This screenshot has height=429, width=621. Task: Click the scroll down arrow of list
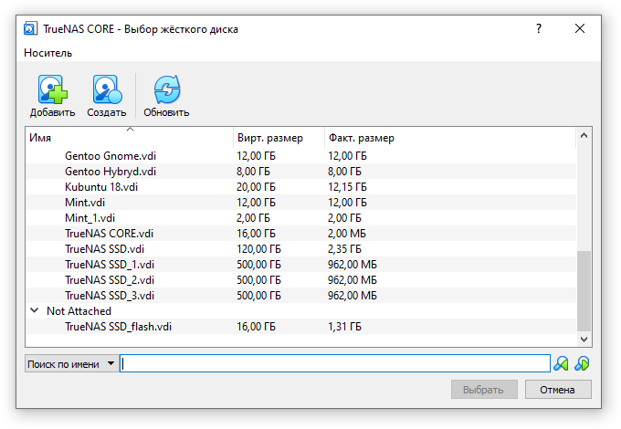click(584, 340)
